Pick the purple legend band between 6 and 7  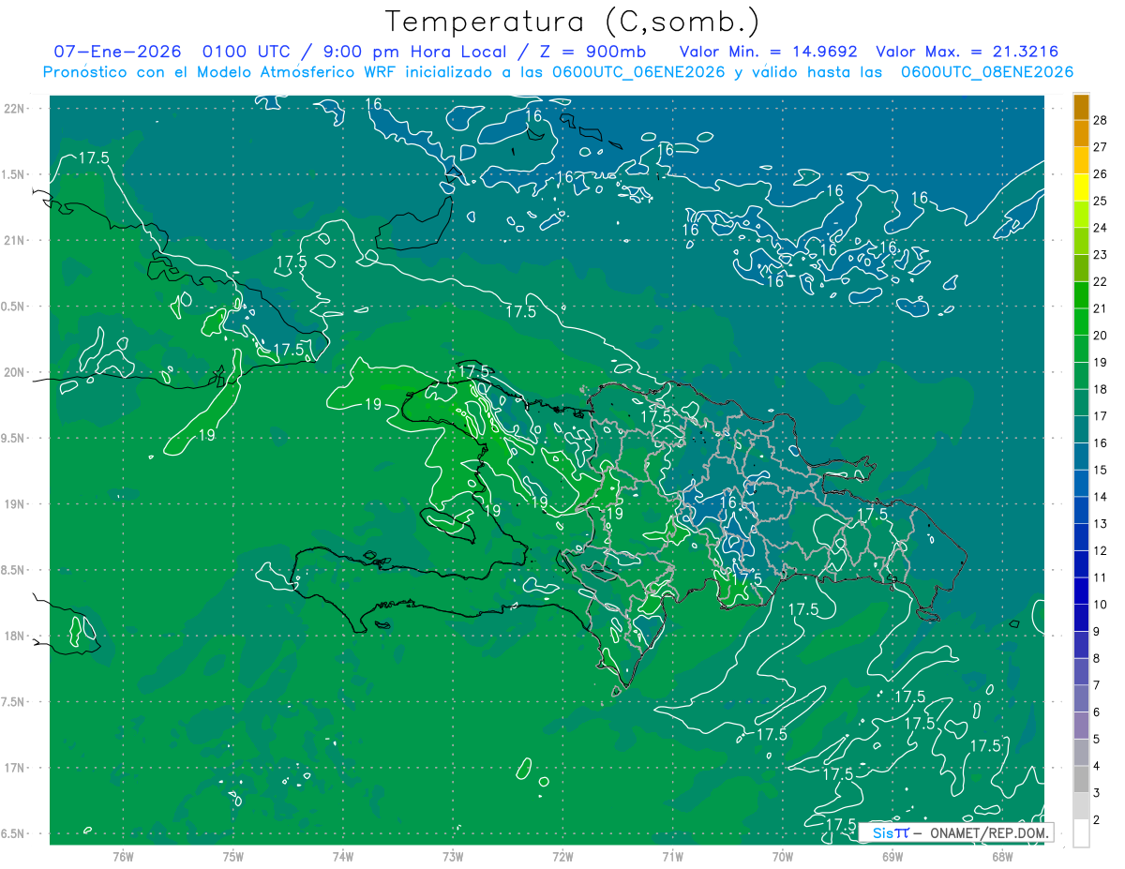pos(1081,699)
